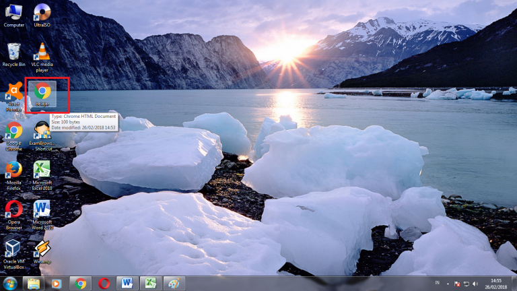Show hidden system tray icons
This screenshot has height=291, width=517.
[x=448, y=284]
